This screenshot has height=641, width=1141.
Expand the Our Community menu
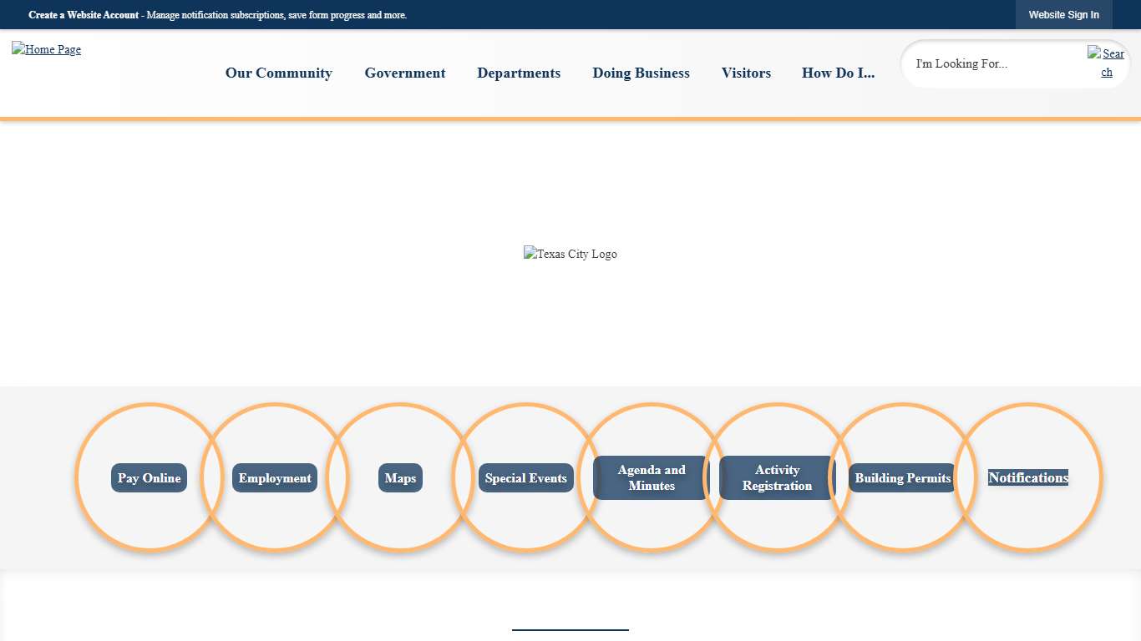click(279, 73)
